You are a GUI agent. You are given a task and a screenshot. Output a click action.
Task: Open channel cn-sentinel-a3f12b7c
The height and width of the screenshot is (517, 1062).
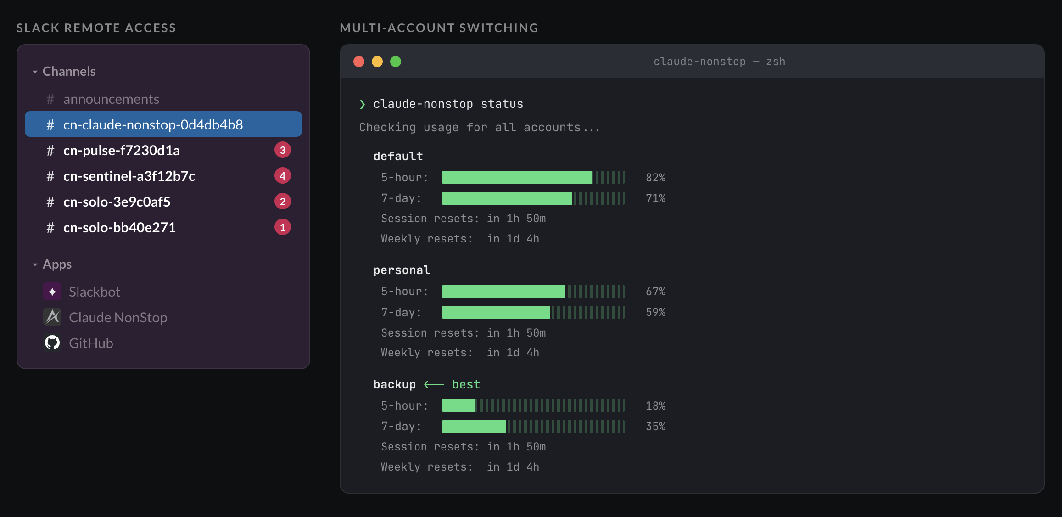[163, 176]
